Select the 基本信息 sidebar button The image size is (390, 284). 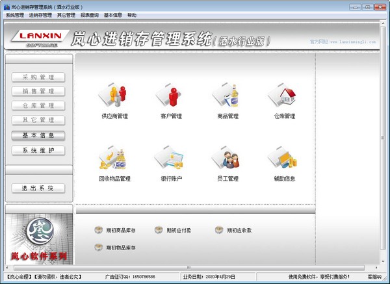coord(38,136)
